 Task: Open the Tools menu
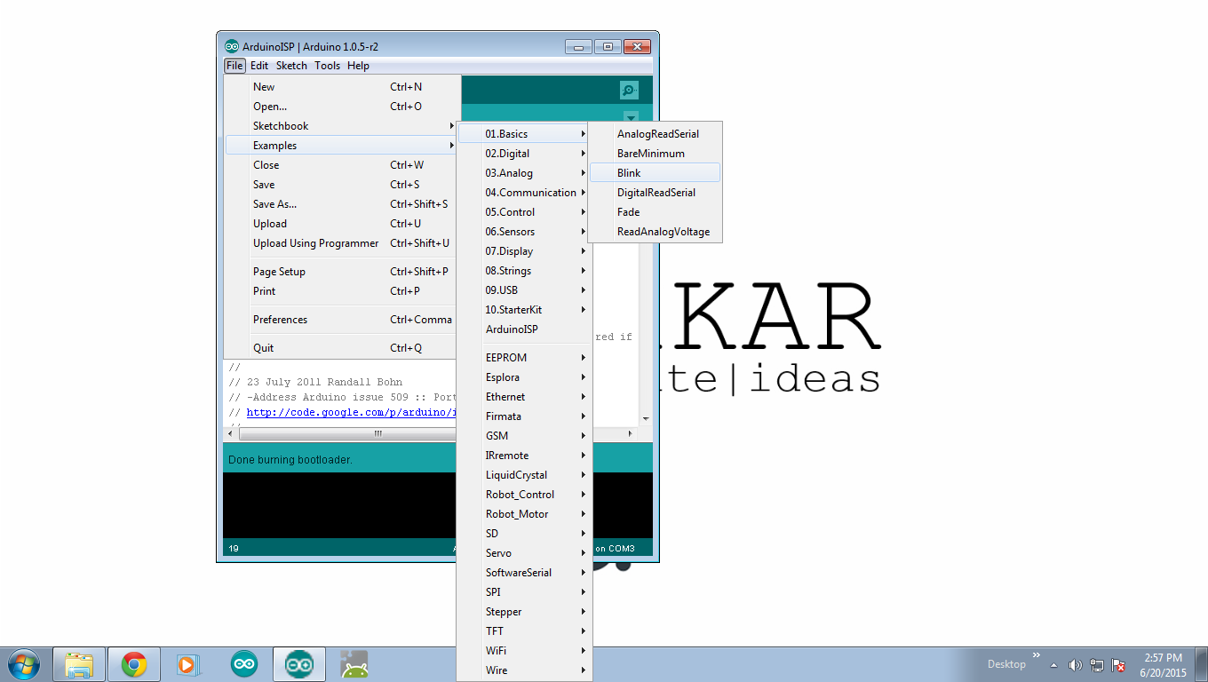(327, 66)
